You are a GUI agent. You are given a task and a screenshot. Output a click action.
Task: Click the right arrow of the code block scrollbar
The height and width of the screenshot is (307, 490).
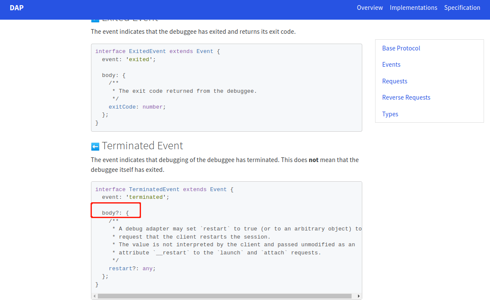click(x=359, y=295)
